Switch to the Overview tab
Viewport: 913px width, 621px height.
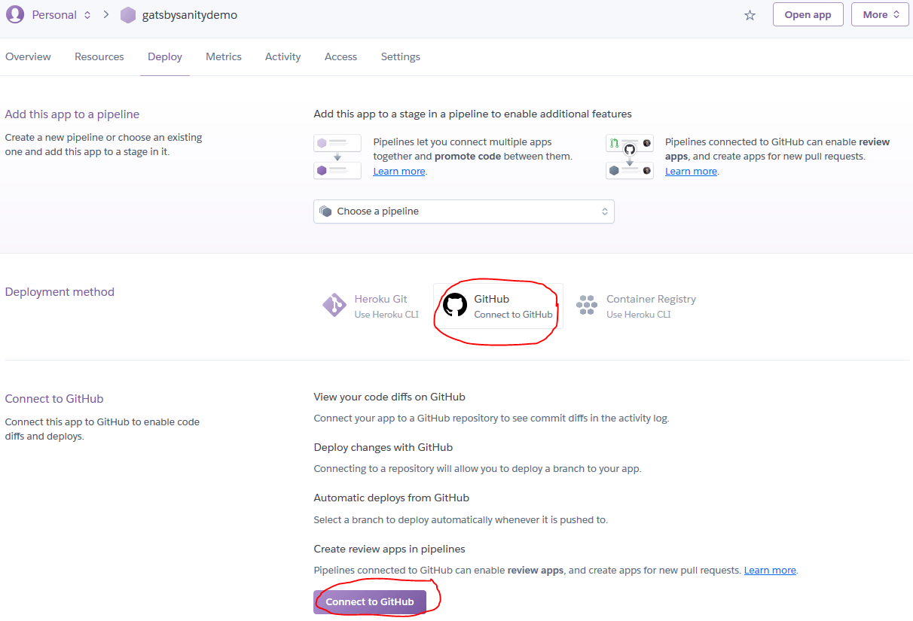[28, 56]
